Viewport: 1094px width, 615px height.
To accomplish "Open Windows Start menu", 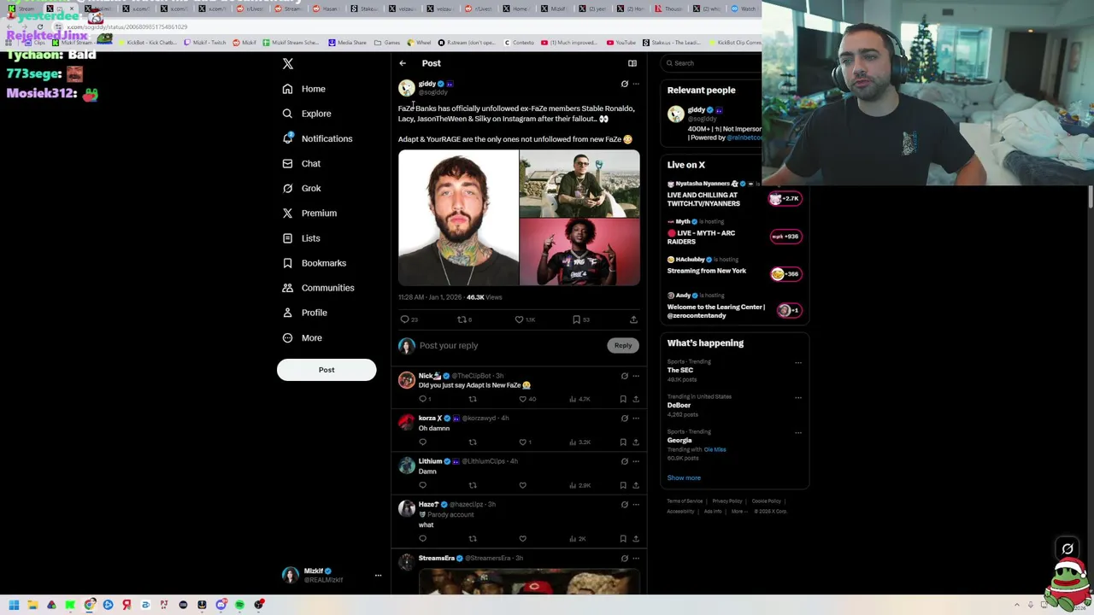I will point(14,605).
